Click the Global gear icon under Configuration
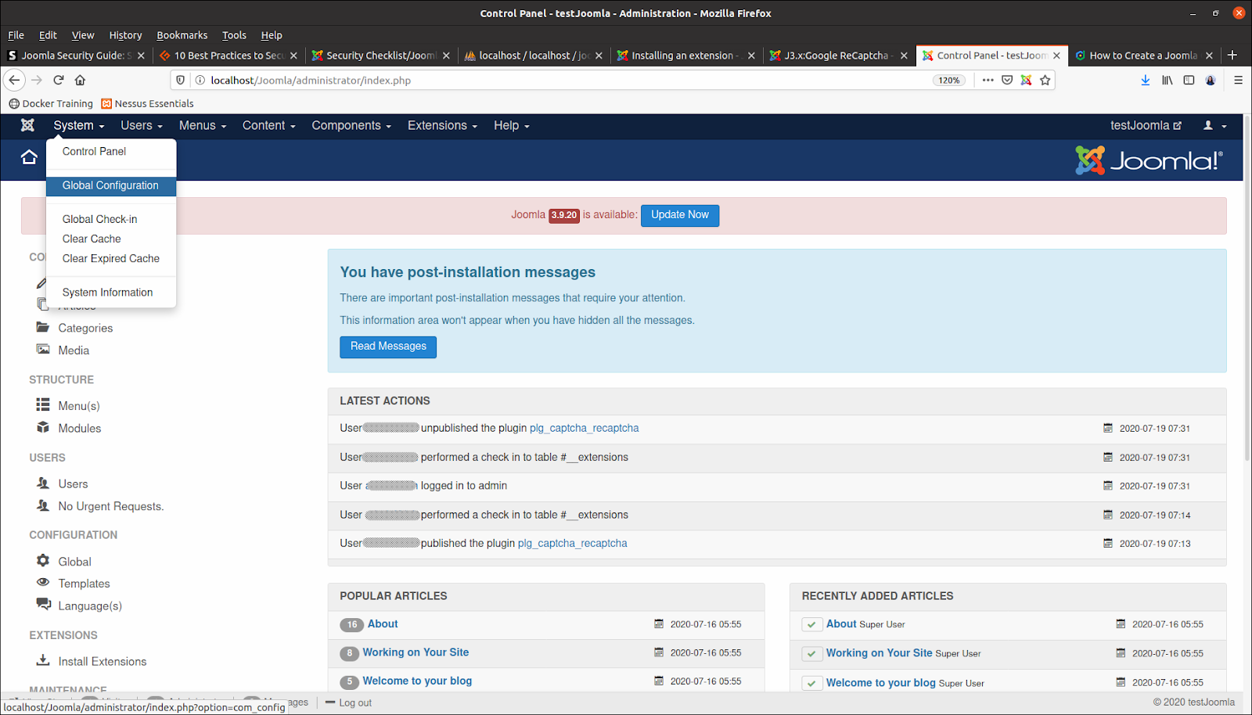 [43, 560]
